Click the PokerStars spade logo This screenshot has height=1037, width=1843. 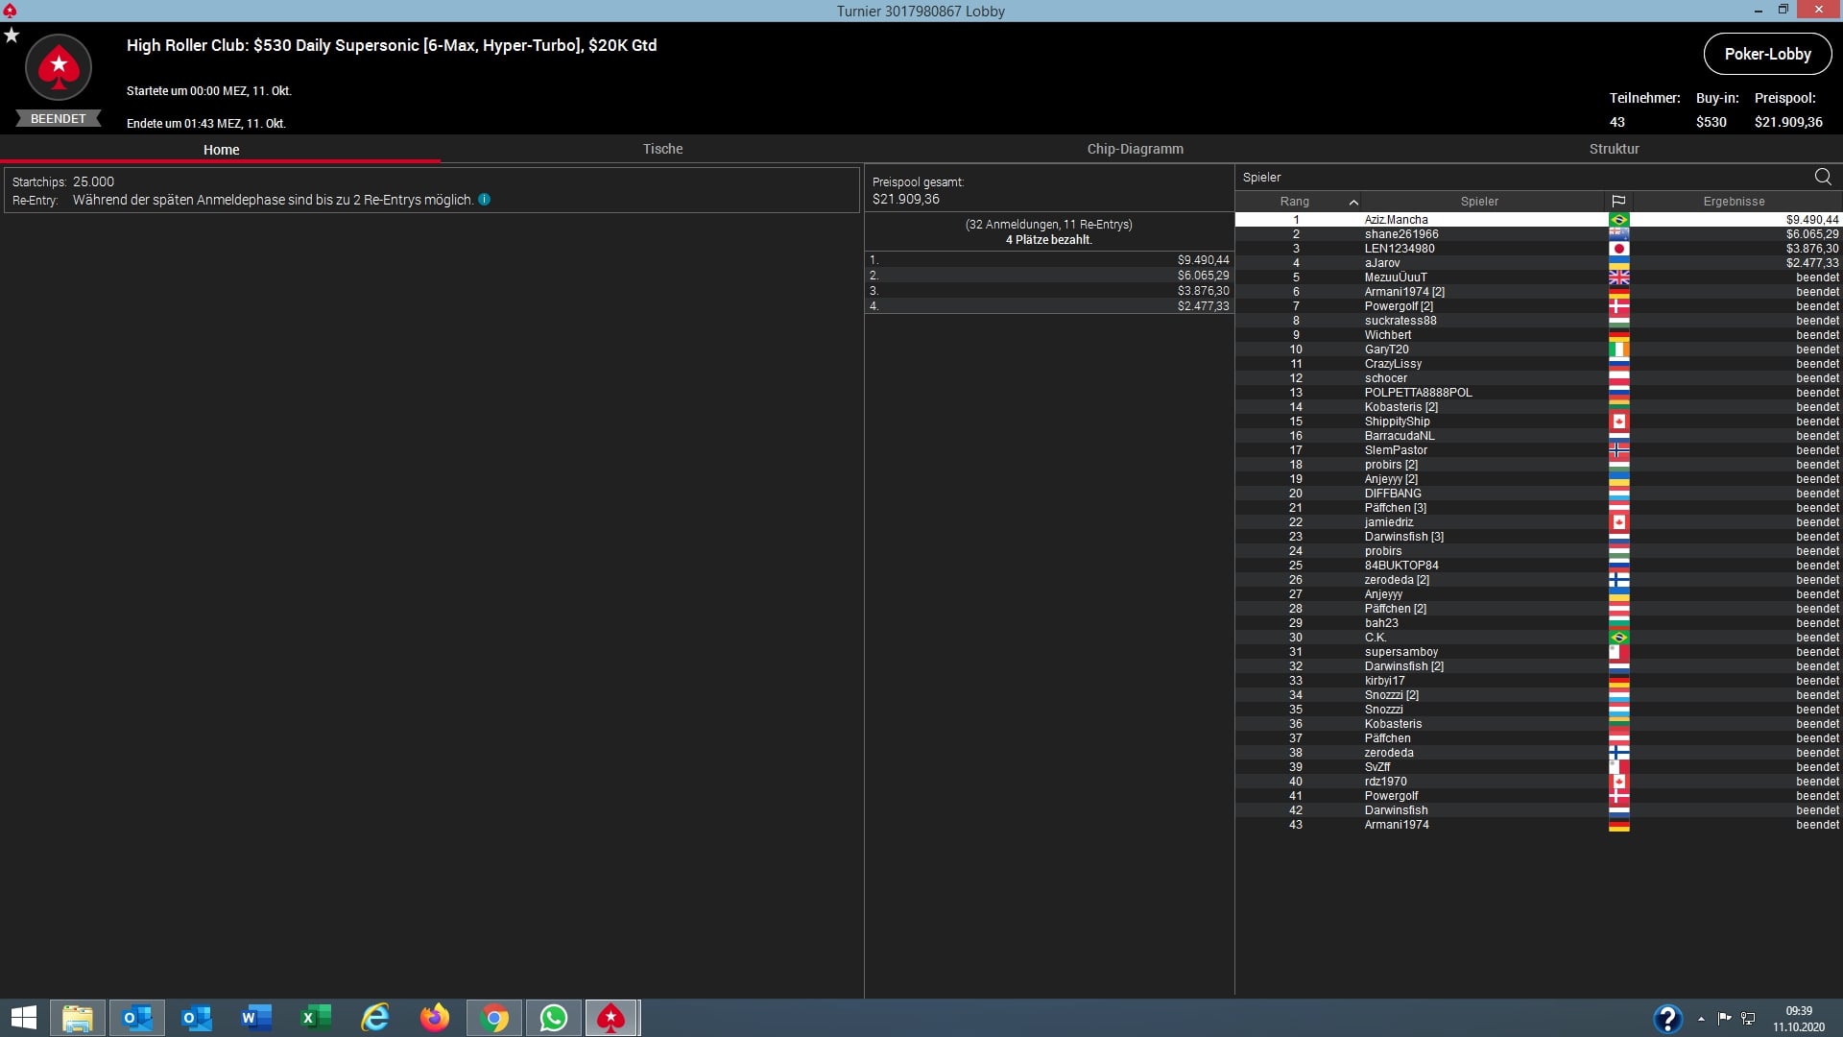pyautogui.click(x=59, y=67)
